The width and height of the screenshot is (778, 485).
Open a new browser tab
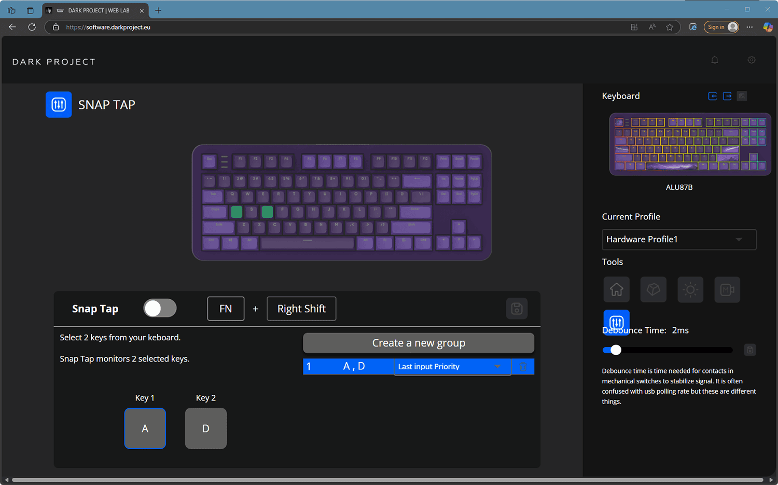(158, 10)
